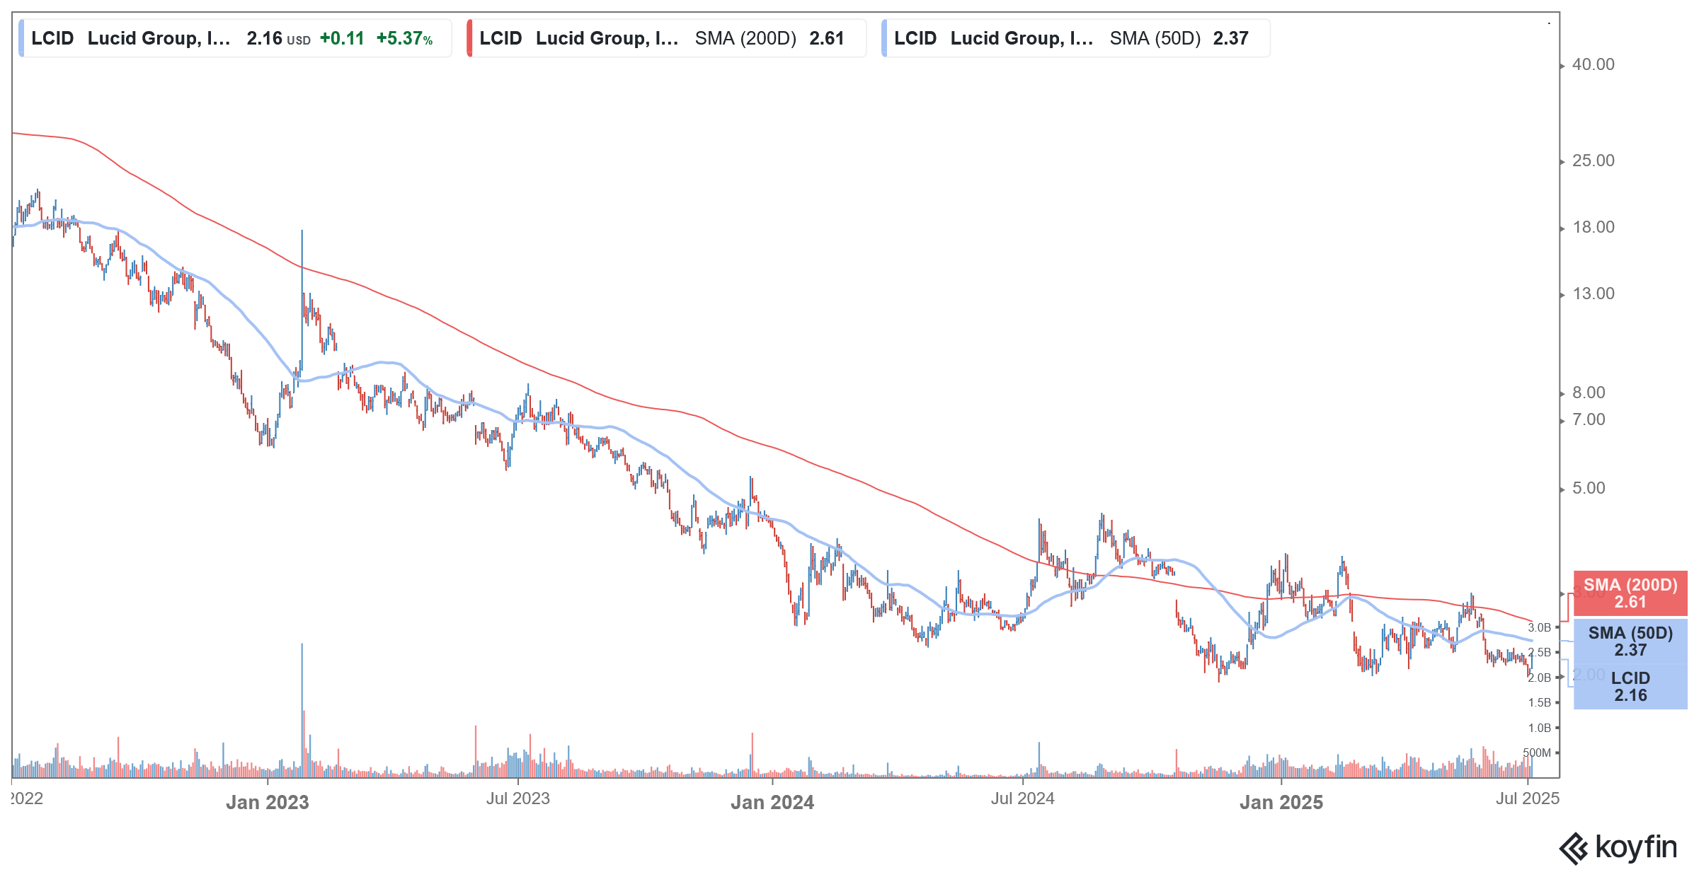This screenshot has height=877, width=1699.
Task: Click the 25.00 price axis label
Action: point(1593,161)
